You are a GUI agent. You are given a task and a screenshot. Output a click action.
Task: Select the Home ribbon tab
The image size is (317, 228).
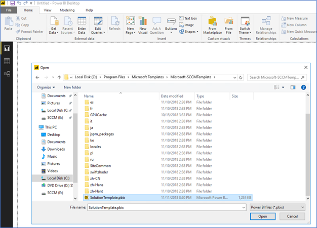point(28,10)
